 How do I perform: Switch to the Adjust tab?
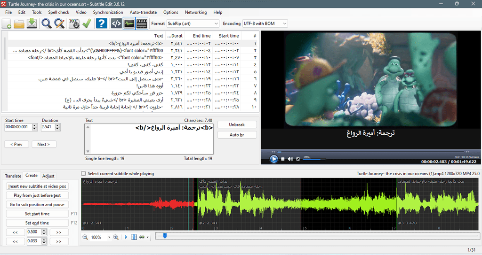coord(48,176)
